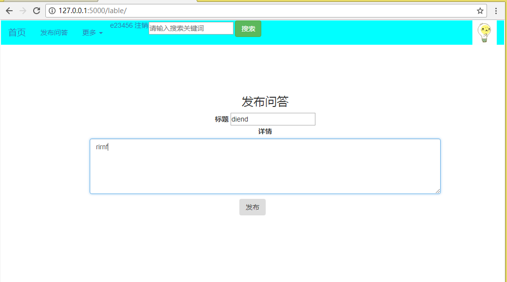
Task: Open the e23456 user profile link
Action: tap(121, 25)
